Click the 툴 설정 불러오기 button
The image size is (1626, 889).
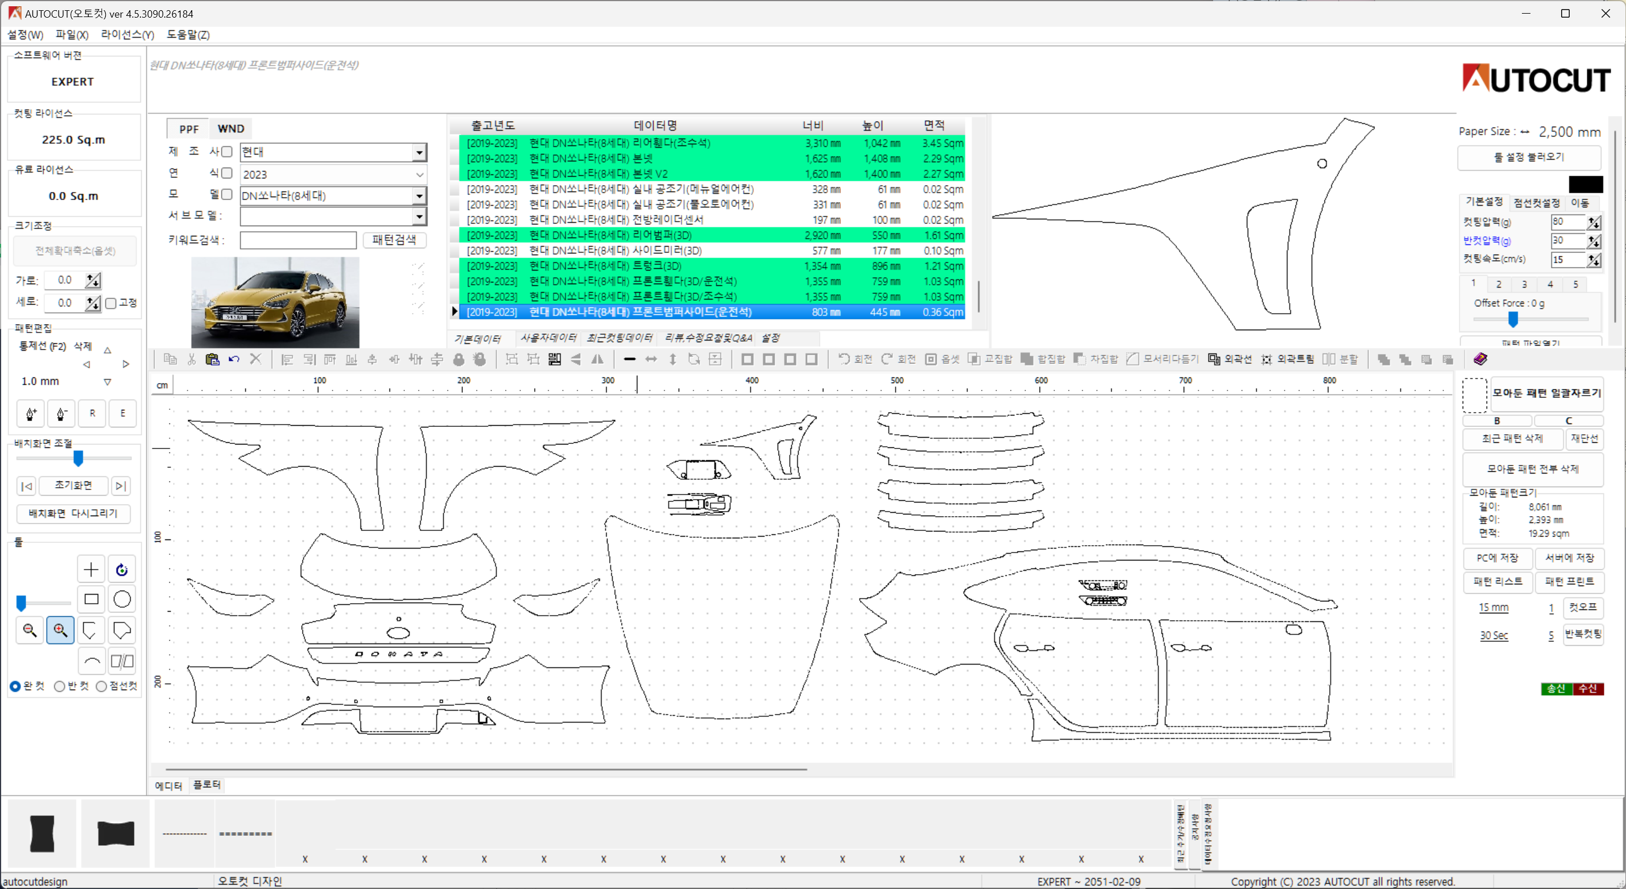pyautogui.click(x=1529, y=157)
